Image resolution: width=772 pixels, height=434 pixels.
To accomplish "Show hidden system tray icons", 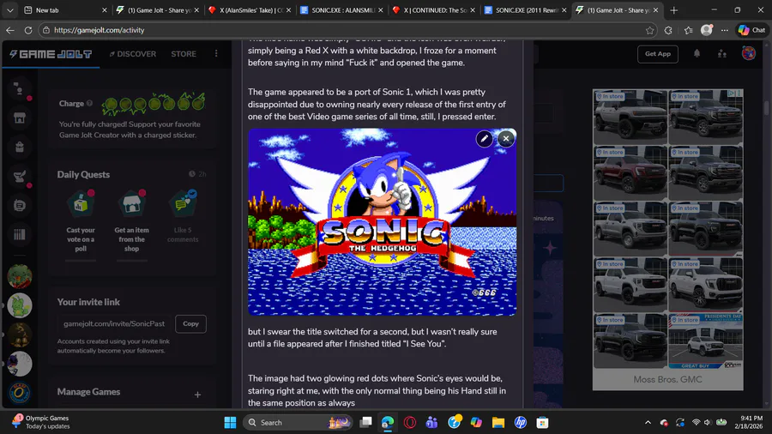I will coord(648,422).
